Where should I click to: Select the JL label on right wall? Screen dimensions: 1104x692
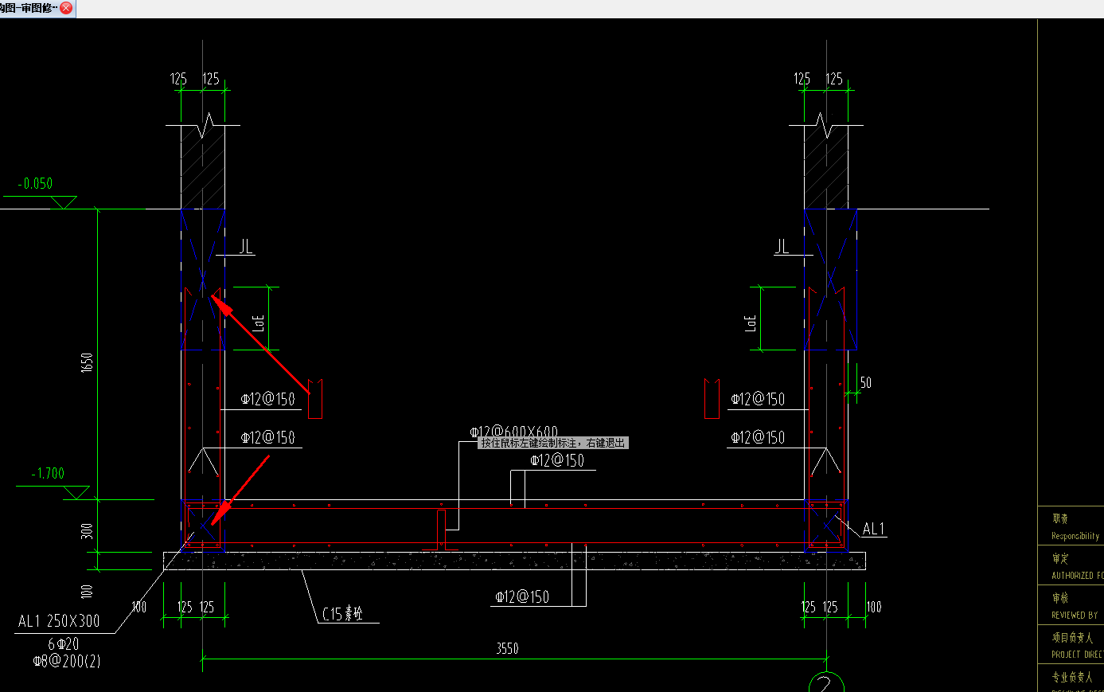pyautogui.click(x=782, y=247)
